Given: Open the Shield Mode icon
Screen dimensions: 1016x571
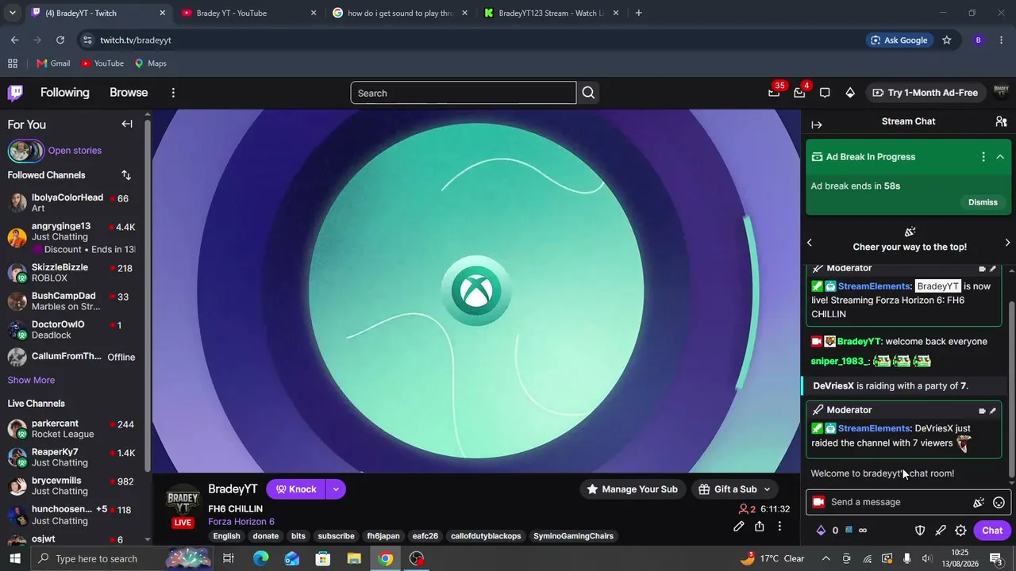Looking at the screenshot, I should coord(920,531).
